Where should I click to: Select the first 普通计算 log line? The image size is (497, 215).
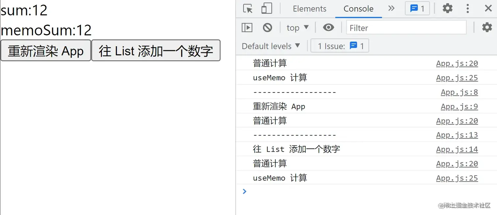[270, 64]
